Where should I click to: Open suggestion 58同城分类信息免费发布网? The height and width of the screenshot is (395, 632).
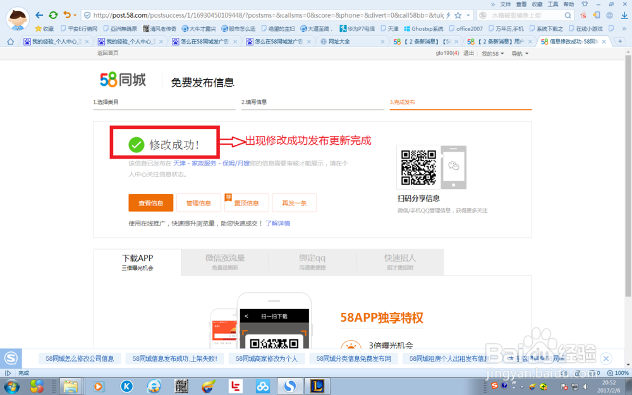pos(353,358)
